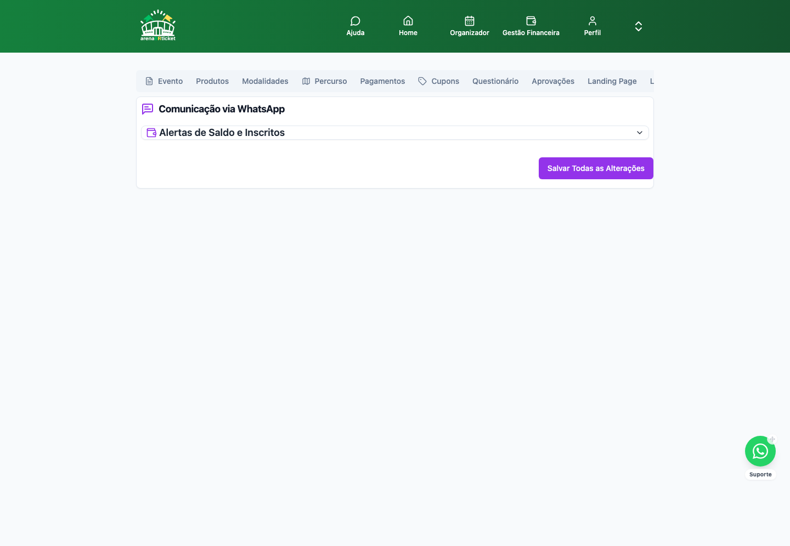This screenshot has height=546, width=790.
Task: Switch to the Pagamentos tab
Action: (x=382, y=81)
